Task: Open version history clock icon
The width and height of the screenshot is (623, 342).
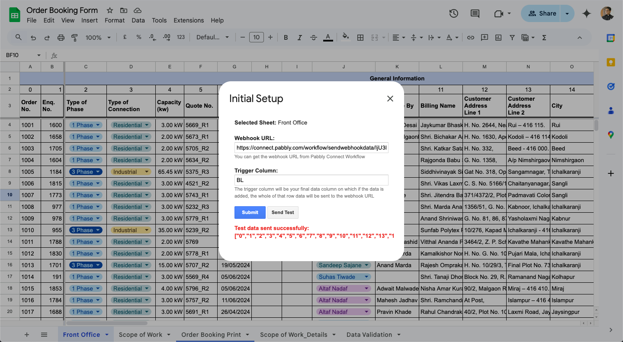Action: click(453, 13)
